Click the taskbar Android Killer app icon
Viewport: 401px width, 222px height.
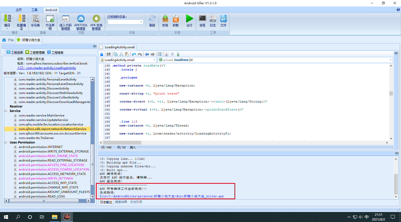point(67,217)
